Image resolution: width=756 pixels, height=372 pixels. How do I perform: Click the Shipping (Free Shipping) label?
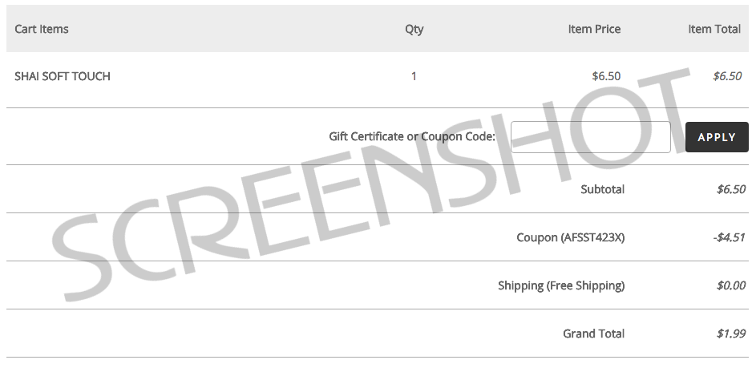point(561,285)
